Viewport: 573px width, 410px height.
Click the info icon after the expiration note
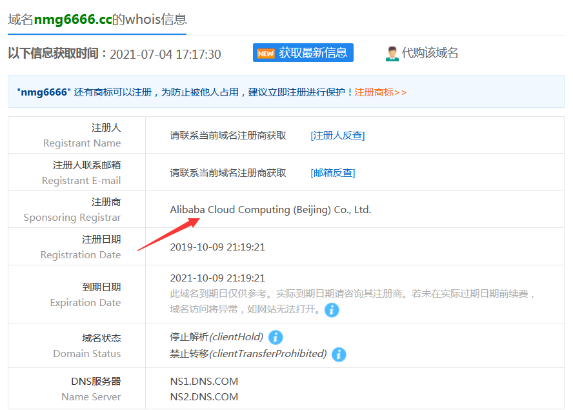(x=332, y=310)
